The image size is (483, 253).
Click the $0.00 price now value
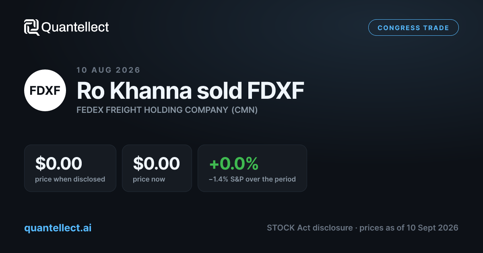156,163
